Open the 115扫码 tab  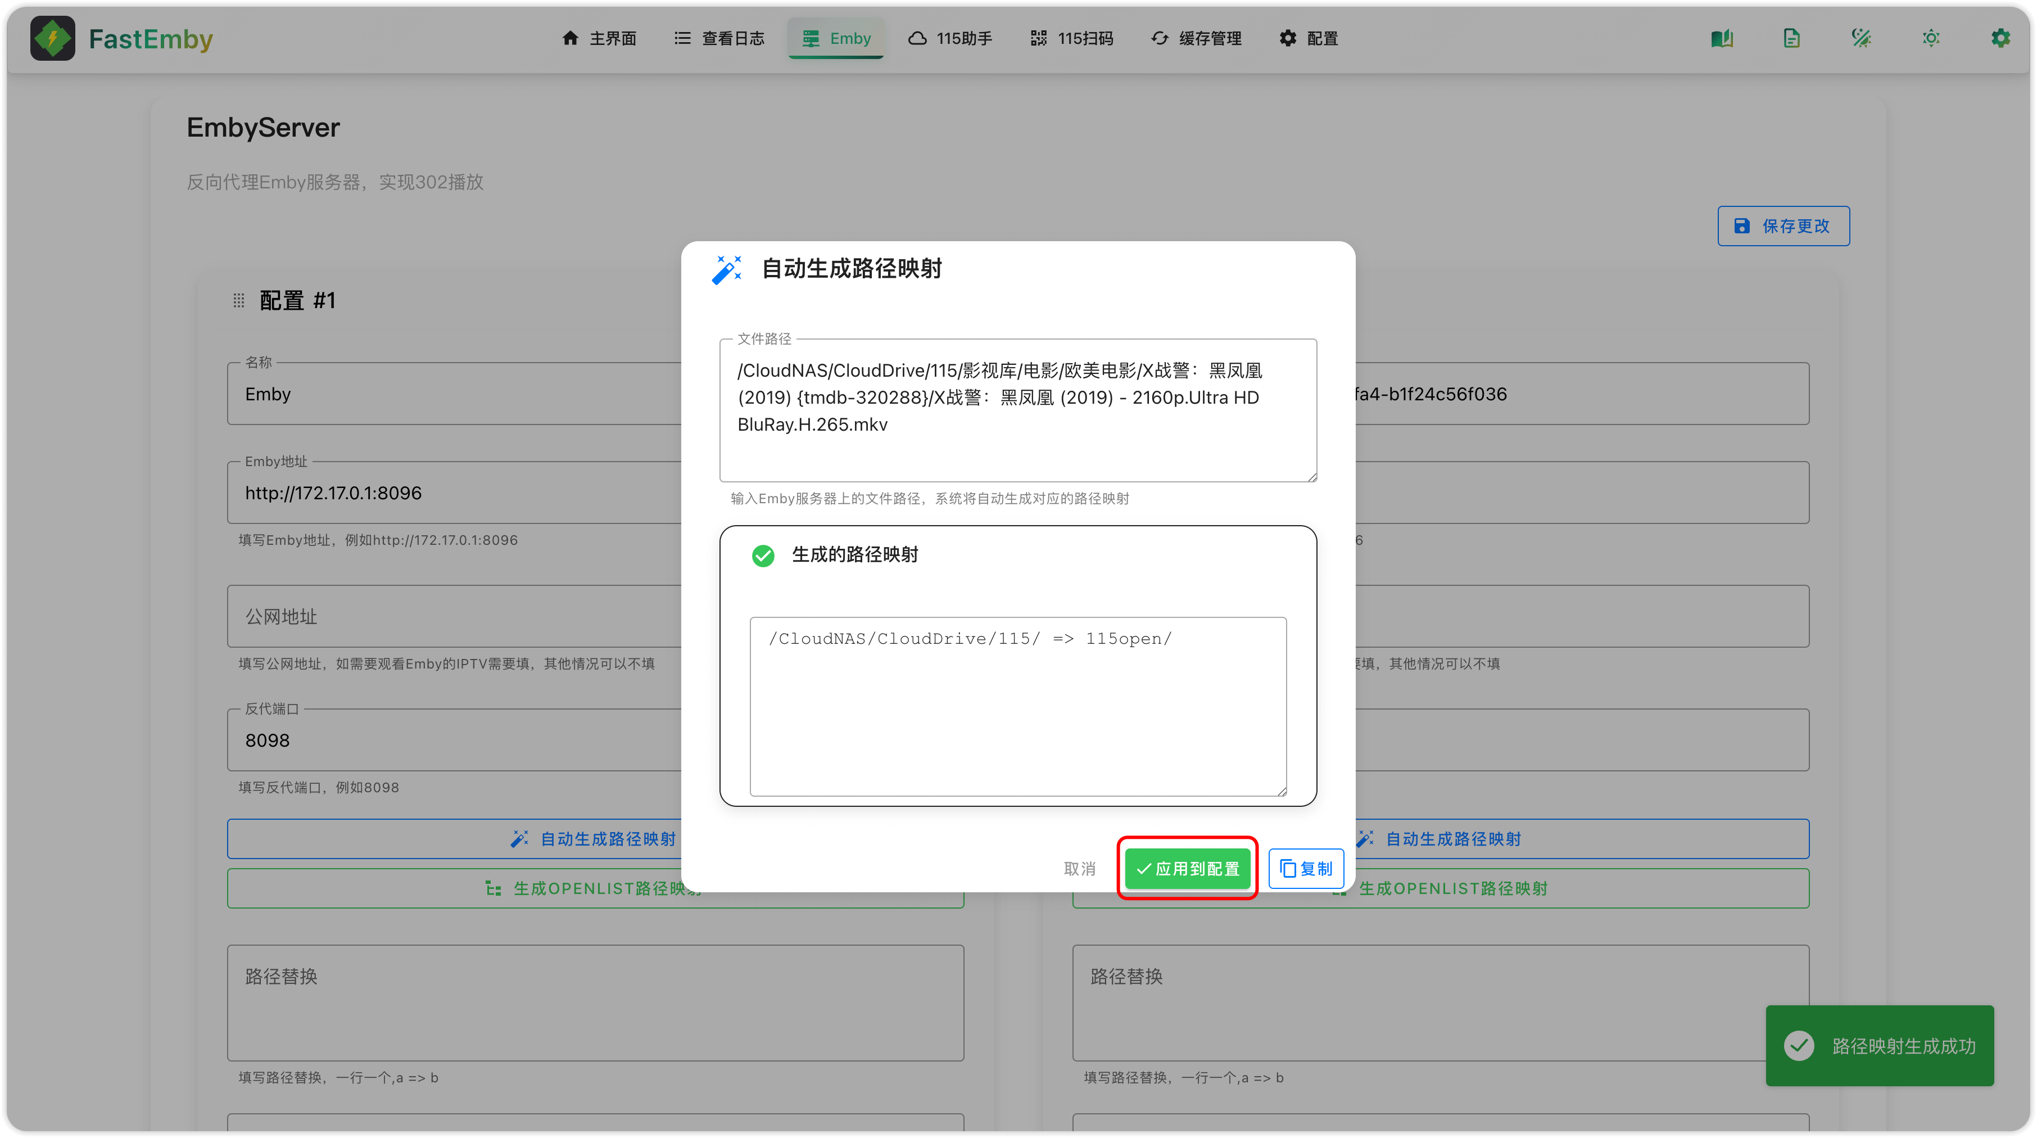point(1071,38)
